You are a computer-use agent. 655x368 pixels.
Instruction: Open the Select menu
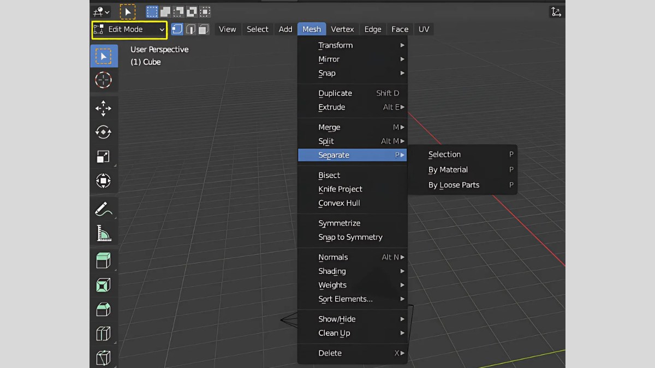pyautogui.click(x=258, y=29)
